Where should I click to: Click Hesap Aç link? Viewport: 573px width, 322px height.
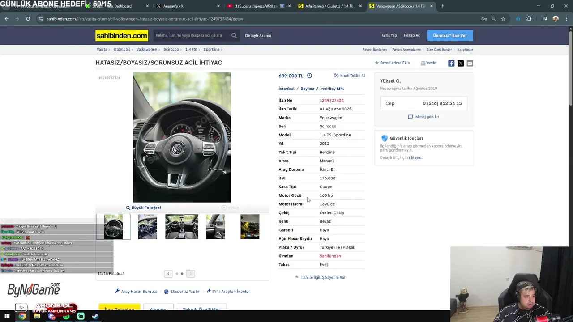(412, 35)
